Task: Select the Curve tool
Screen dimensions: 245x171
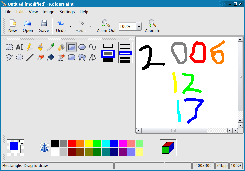Action: pos(92,47)
